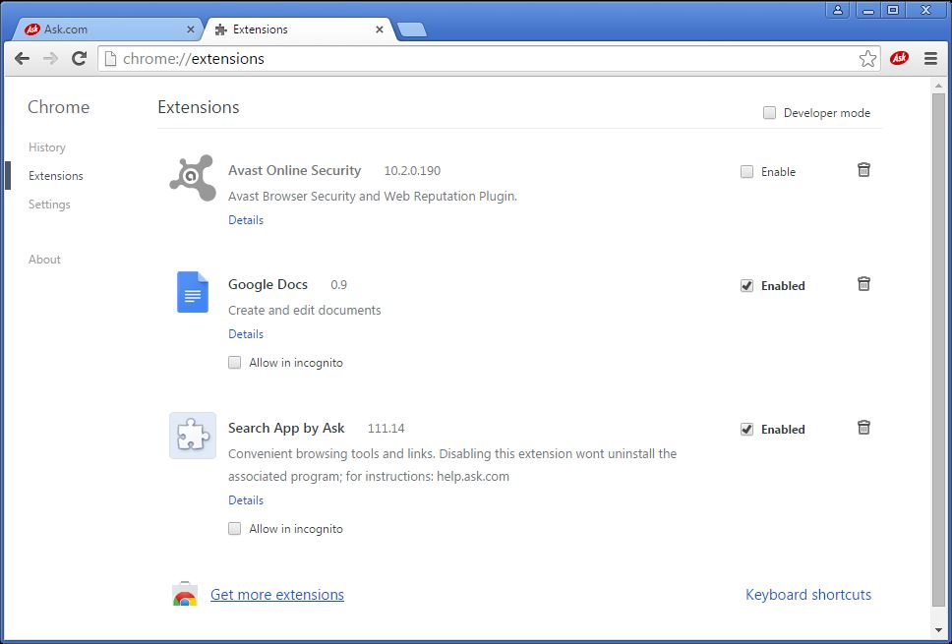Remove Google Docs via trash icon

[x=863, y=283]
